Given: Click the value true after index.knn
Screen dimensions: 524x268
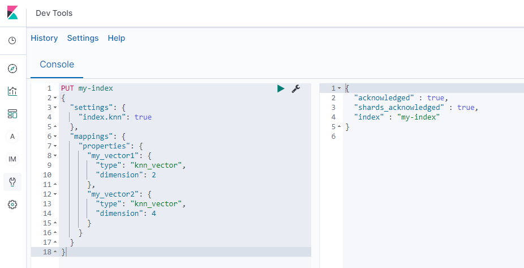Looking at the screenshot, I should pos(143,117).
